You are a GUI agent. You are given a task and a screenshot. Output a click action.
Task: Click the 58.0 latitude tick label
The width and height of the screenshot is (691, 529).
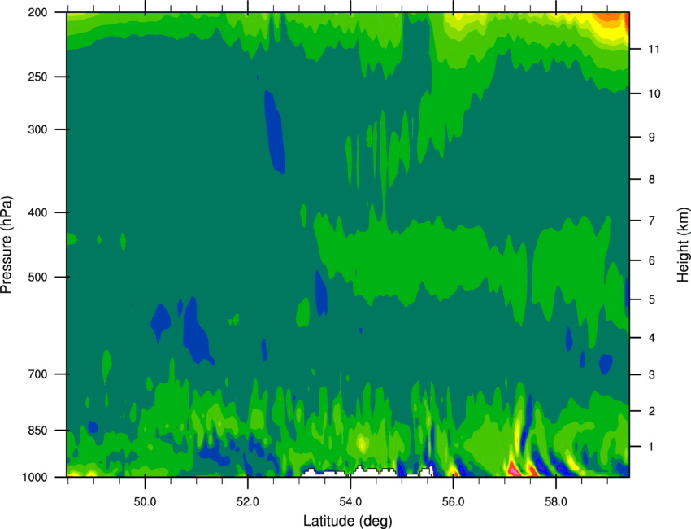point(556,501)
